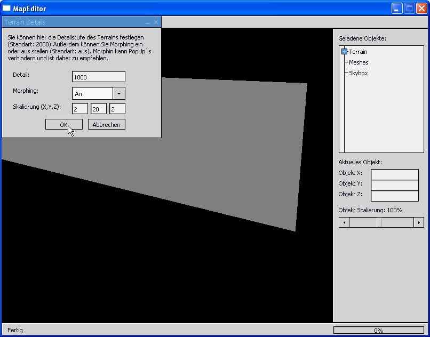Close the Terrain Details dialog
Screen dimensions: 430x337
click(x=156, y=22)
